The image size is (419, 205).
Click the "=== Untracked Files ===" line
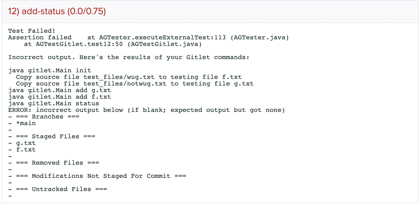pyautogui.click(x=62, y=189)
